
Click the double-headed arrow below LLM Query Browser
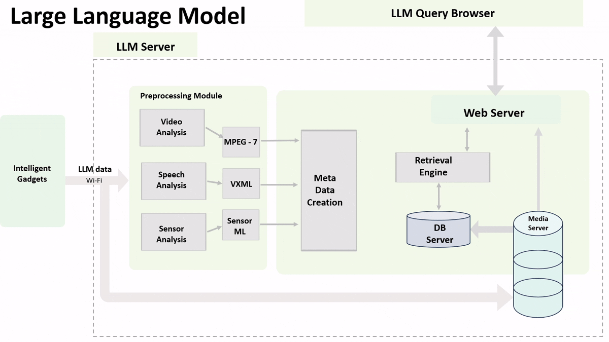495,61
